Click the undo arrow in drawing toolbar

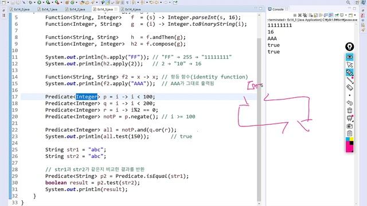[349, 103]
